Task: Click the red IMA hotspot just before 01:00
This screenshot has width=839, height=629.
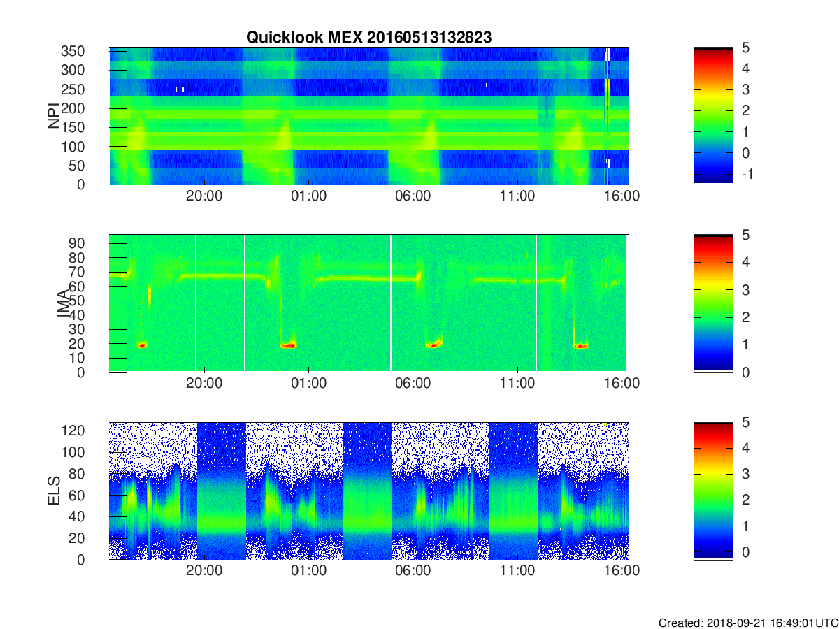Action: (289, 345)
